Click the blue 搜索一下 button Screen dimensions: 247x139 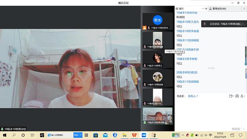click(78, 135)
